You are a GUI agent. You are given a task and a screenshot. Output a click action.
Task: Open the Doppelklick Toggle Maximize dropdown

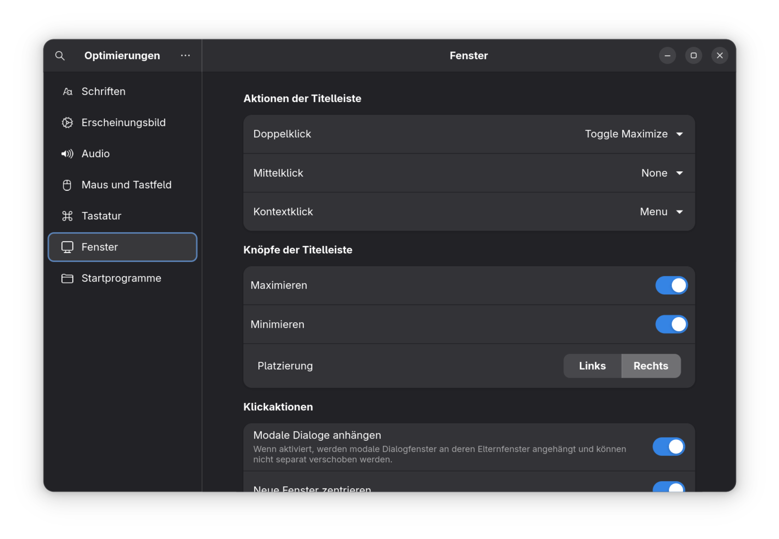tap(633, 134)
